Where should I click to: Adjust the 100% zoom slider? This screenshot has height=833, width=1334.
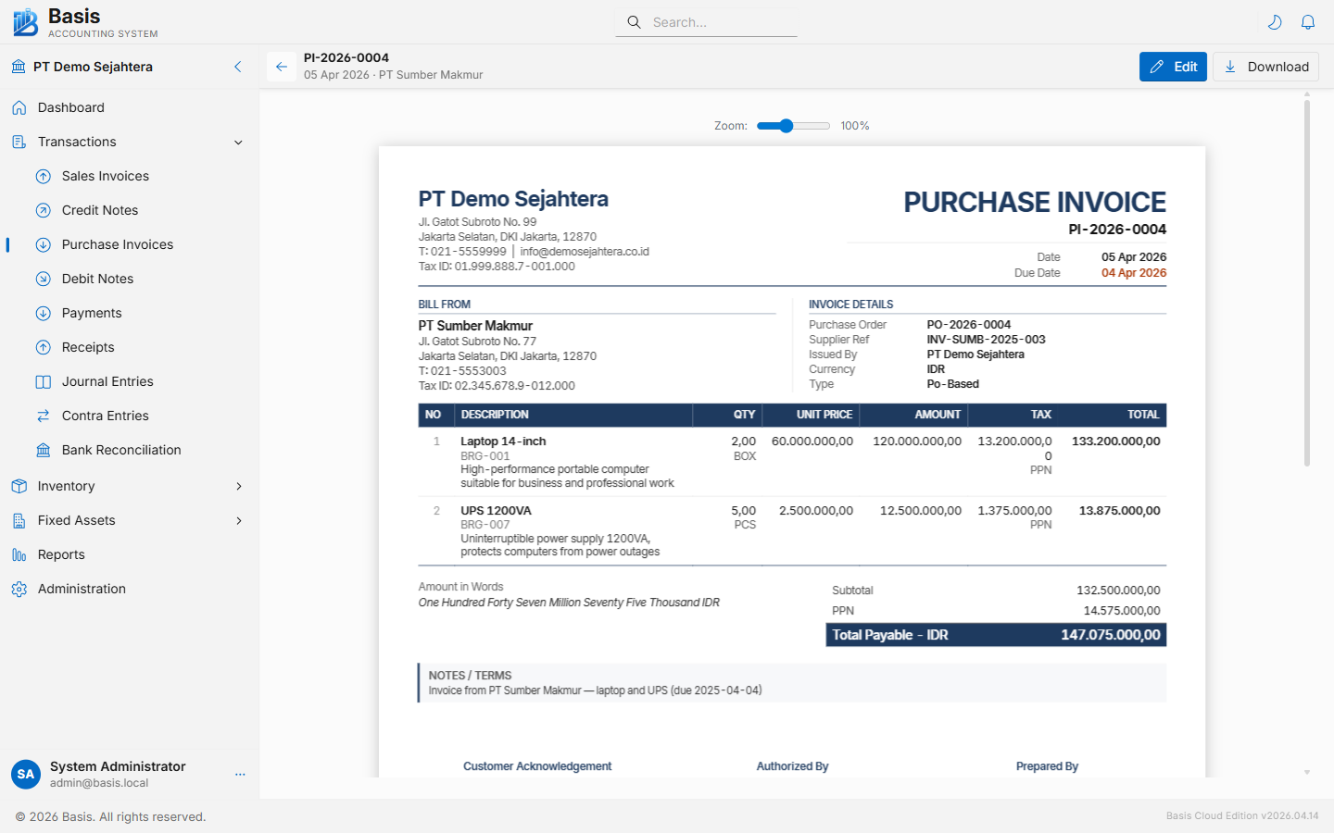(x=786, y=125)
